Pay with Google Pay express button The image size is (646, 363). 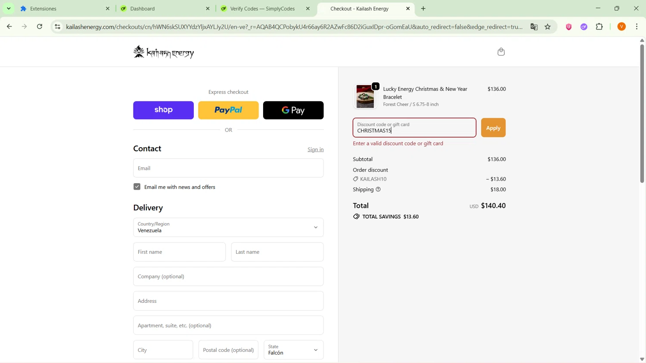click(x=293, y=111)
